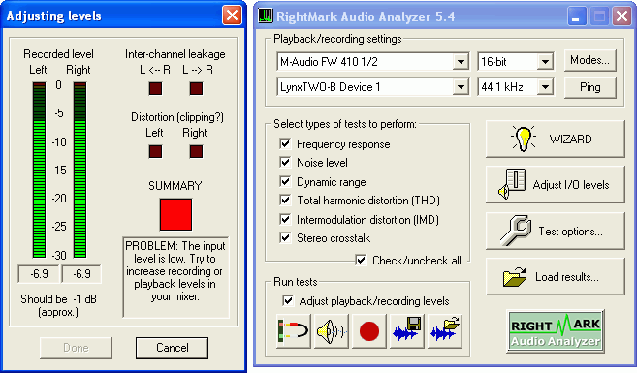Click Load results folder button

(555, 277)
